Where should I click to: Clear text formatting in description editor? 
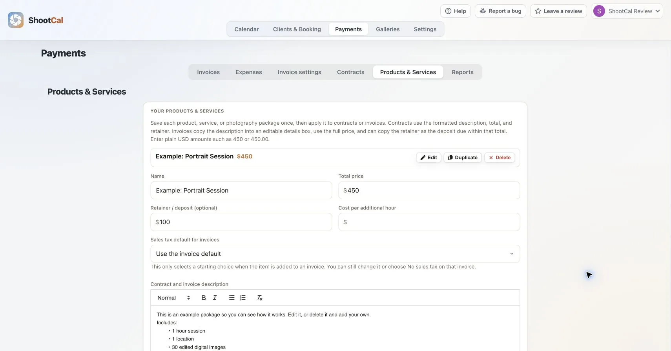coord(260,298)
